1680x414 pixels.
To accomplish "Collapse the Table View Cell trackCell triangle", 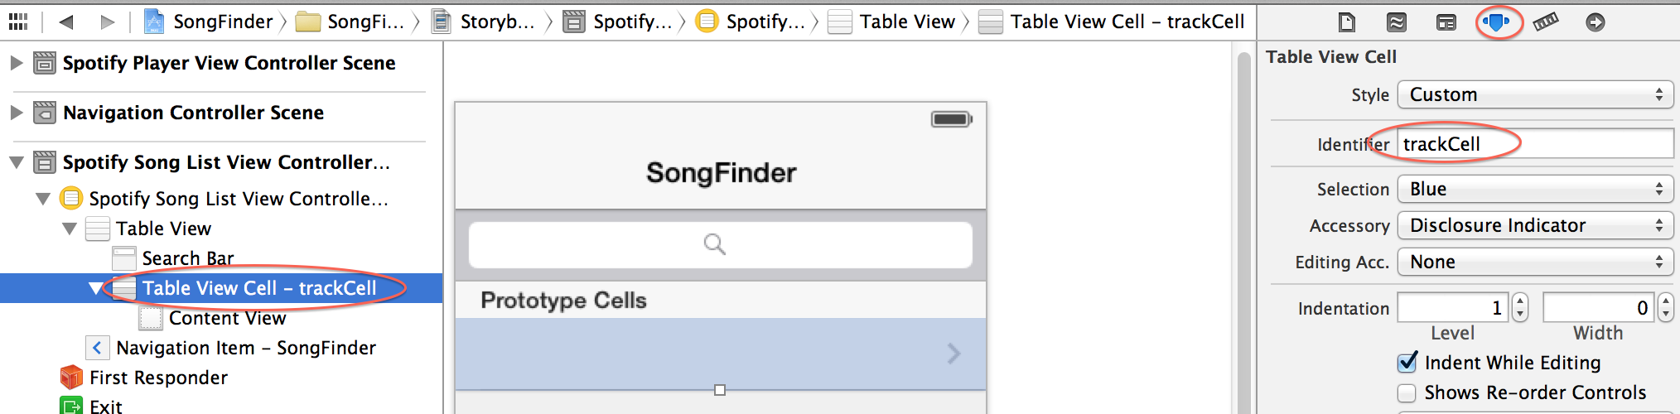I will (95, 288).
